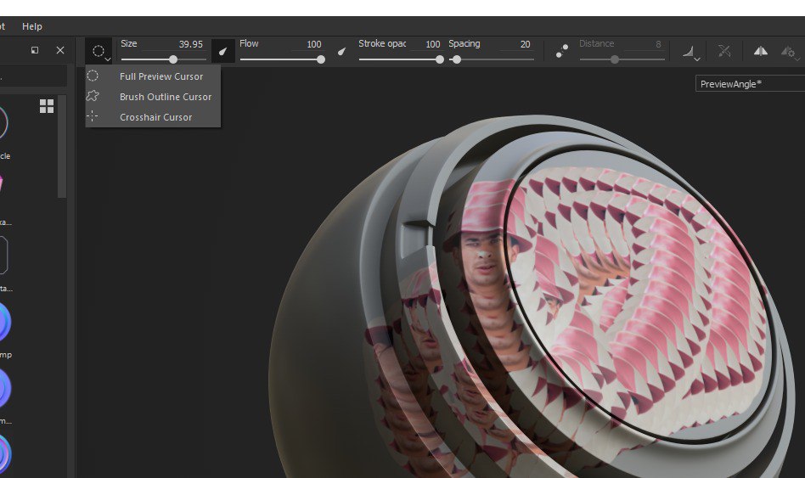Open the Help menu
Screen dimensions: 805x478
[31, 26]
